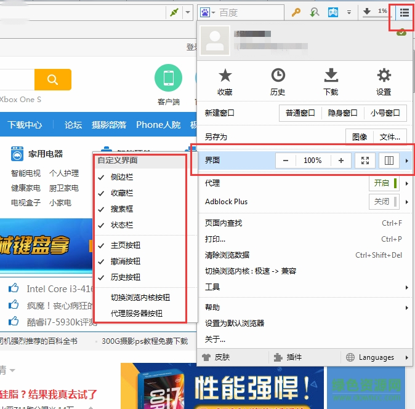Open the 下载 downloads icon in menu
This screenshot has height=409, width=415.
[331, 81]
